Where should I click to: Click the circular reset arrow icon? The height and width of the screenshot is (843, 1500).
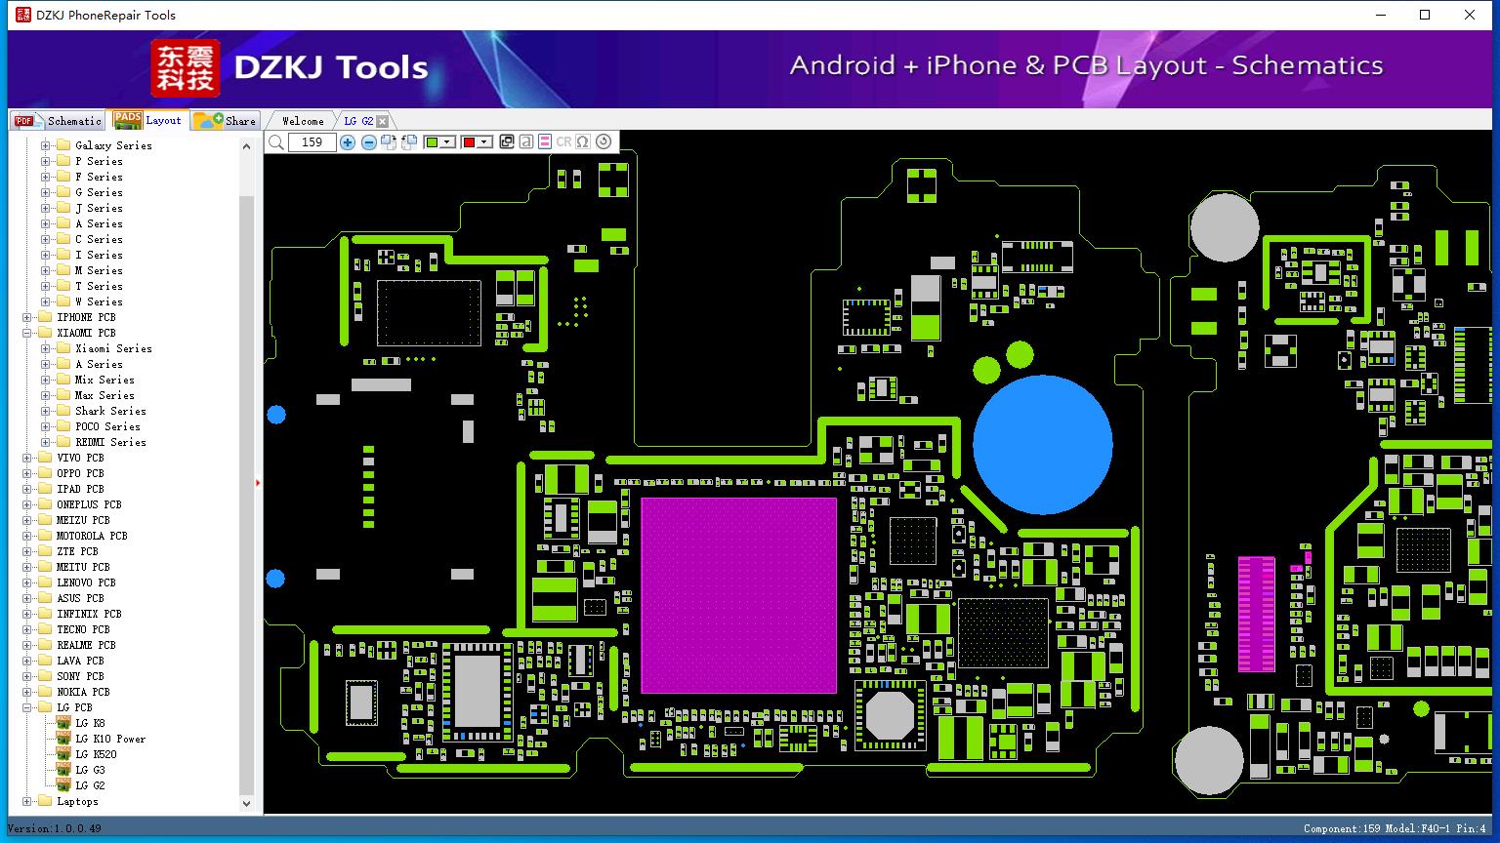pyautogui.click(x=604, y=142)
